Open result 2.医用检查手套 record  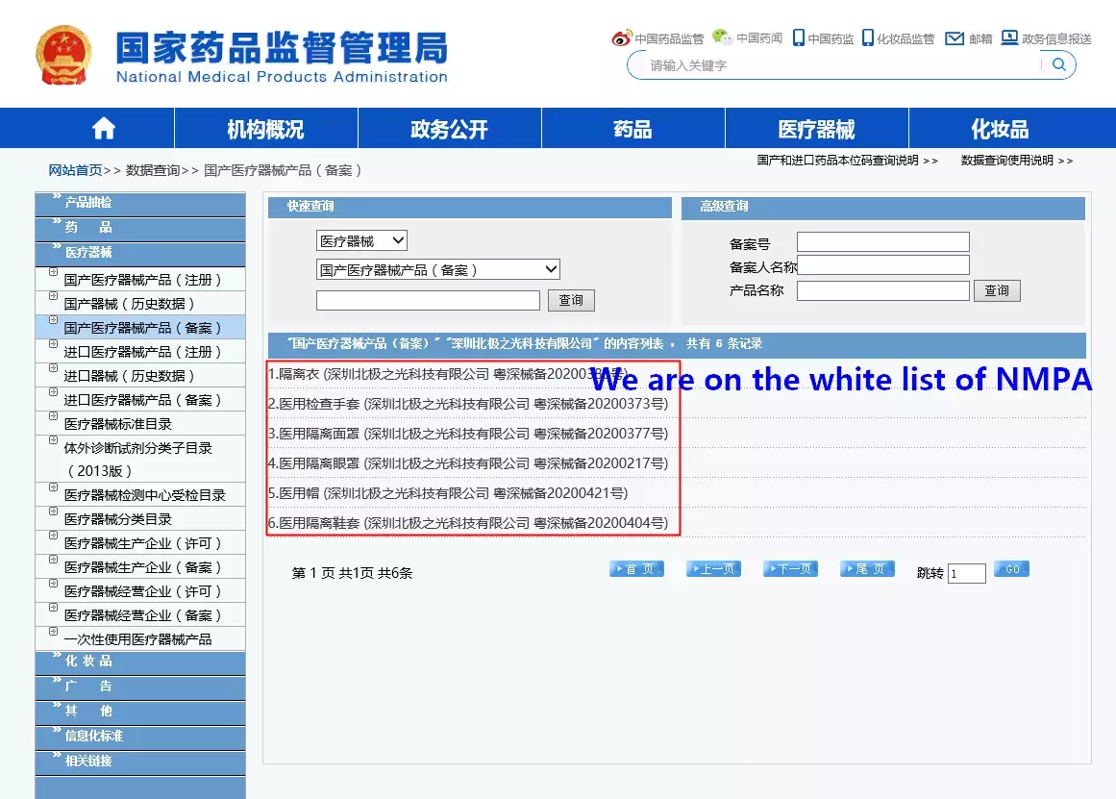468,404
